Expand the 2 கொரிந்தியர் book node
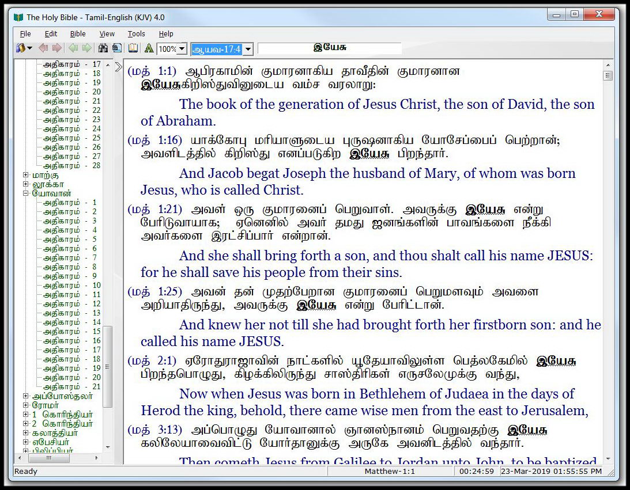 [x=26, y=424]
